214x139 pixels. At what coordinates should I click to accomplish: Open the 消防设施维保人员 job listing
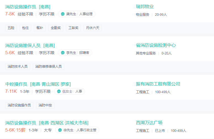click(30, 45)
